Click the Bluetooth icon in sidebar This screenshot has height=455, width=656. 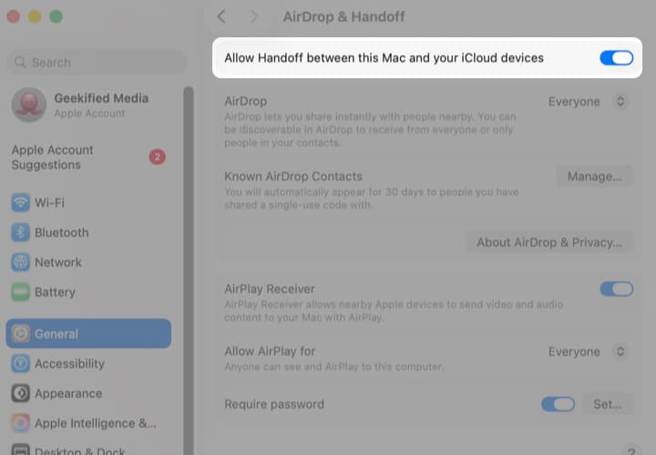click(x=20, y=232)
